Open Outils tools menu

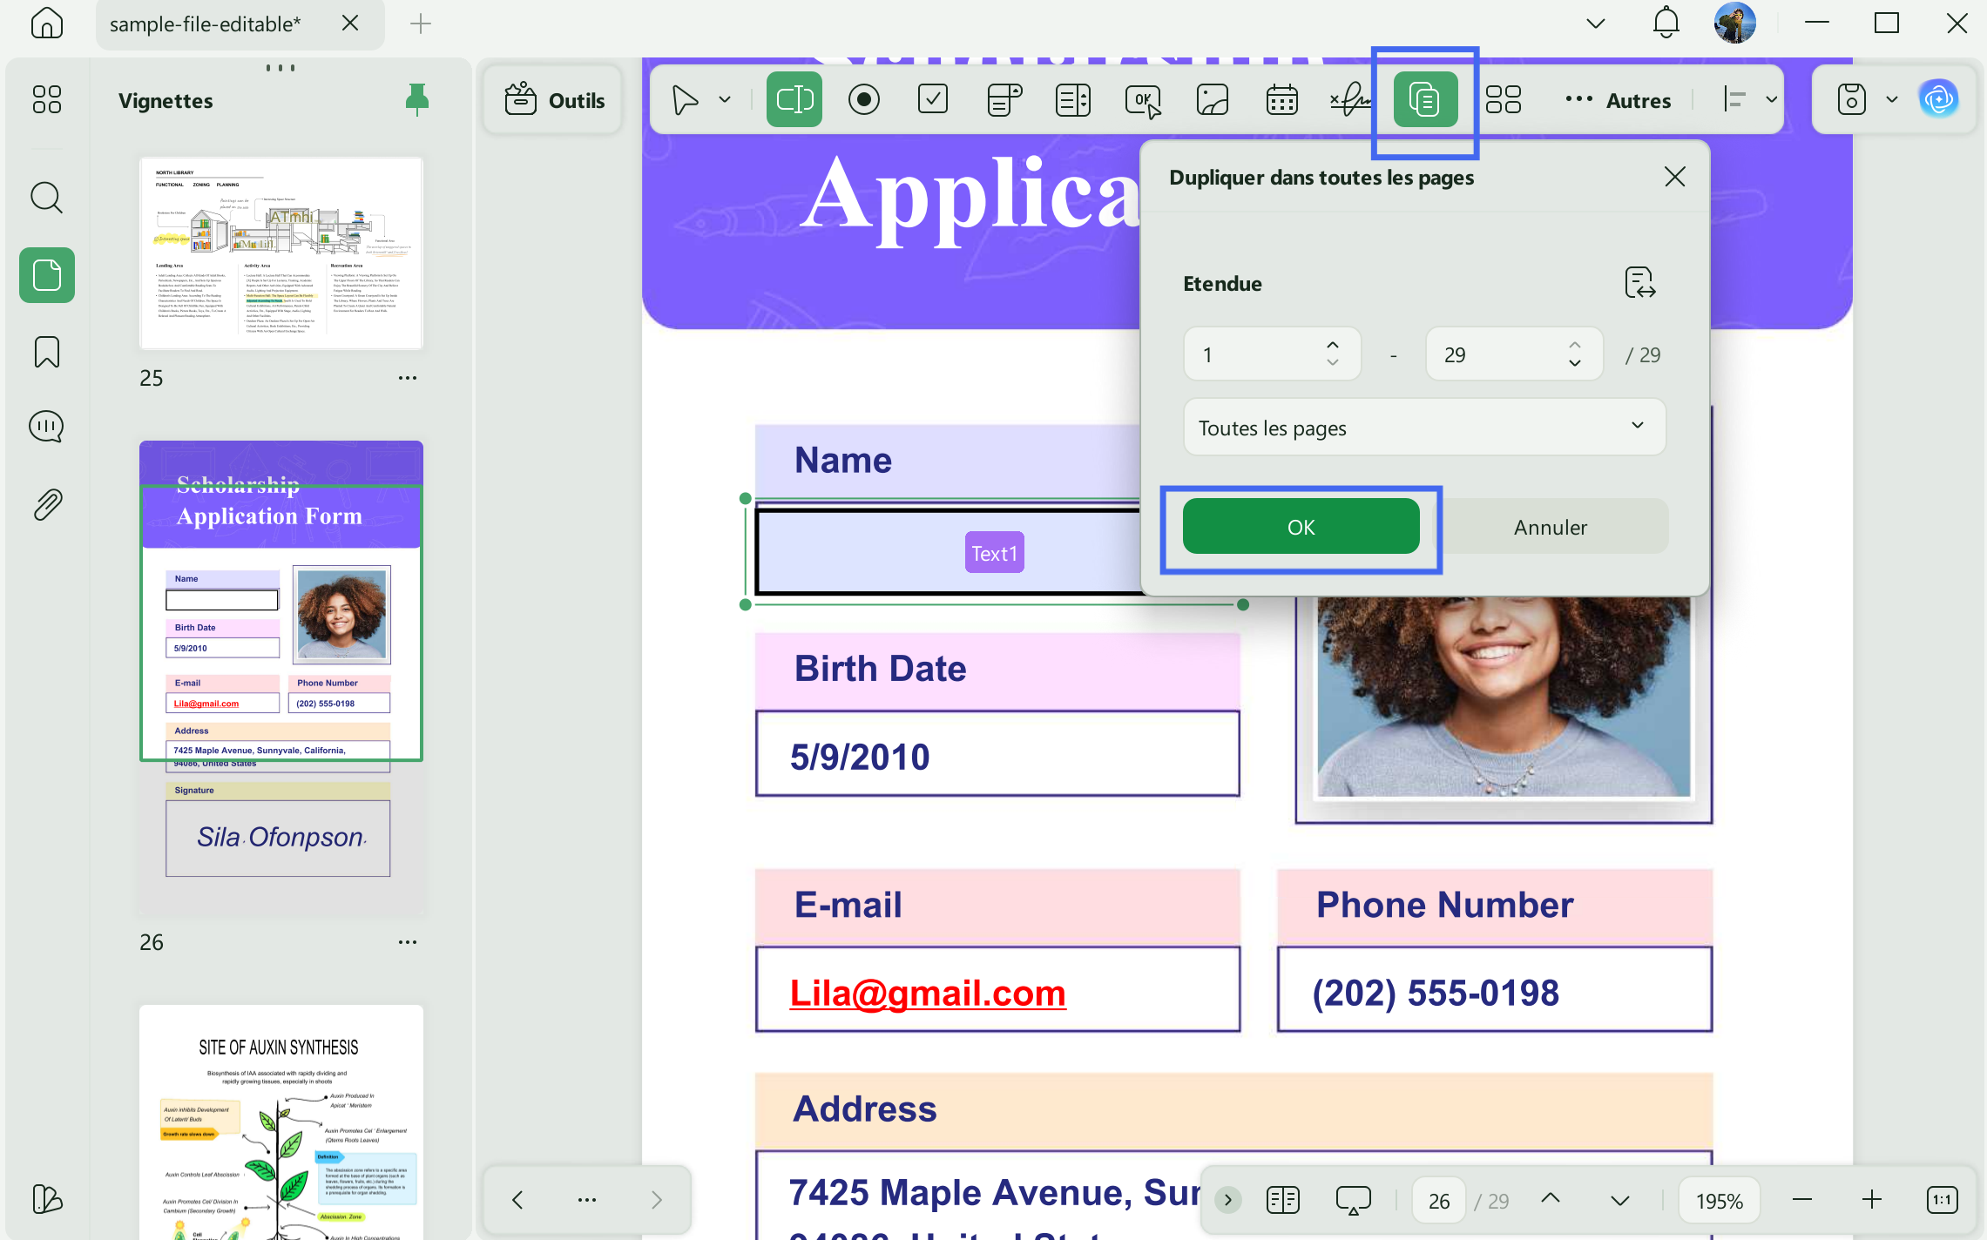554,100
